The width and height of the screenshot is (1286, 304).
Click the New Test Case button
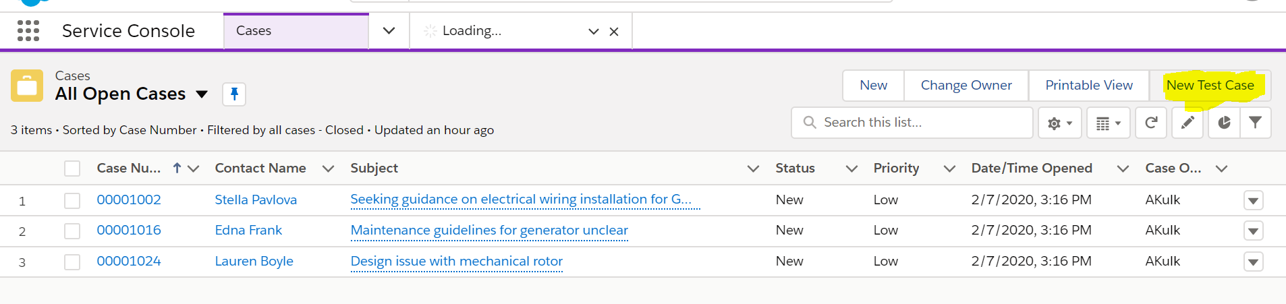[x=1210, y=86]
